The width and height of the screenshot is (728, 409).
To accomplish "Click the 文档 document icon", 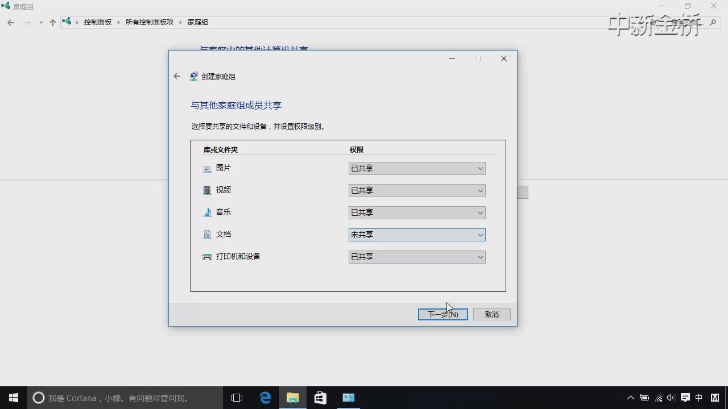I will click(x=207, y=235).
